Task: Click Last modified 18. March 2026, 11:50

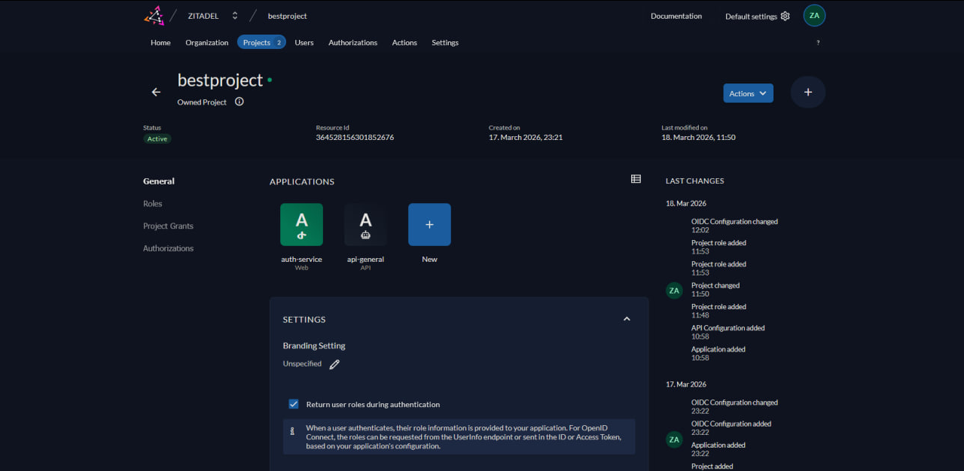Action: click(698, 138)
